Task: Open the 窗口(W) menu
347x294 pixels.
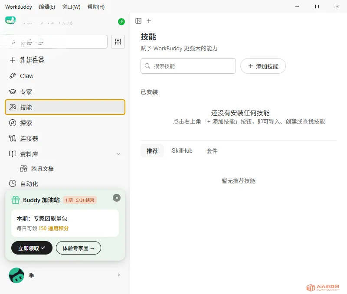Action: click(71, 7)
